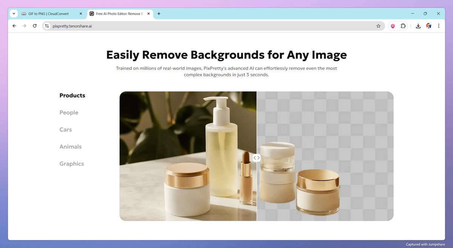Select the Cars category
The width and height of the screenshot is (453, 248).
click(66, 129)
